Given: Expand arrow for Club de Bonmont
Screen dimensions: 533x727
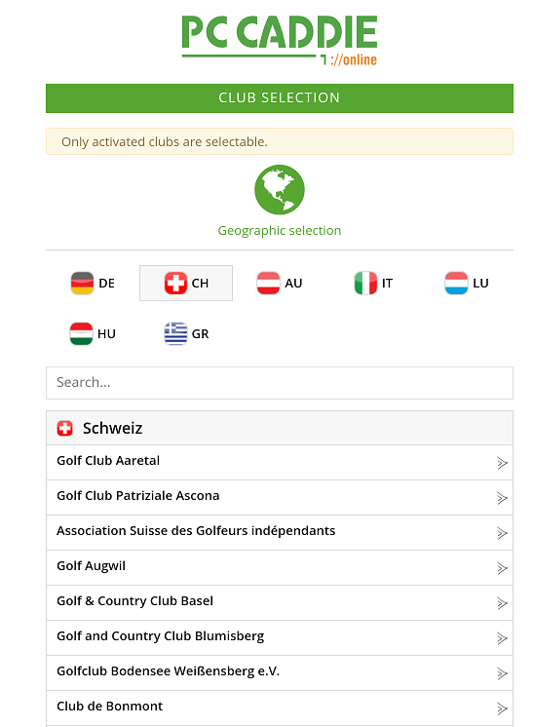Looking at the screenshot, I should coord(502,708).
